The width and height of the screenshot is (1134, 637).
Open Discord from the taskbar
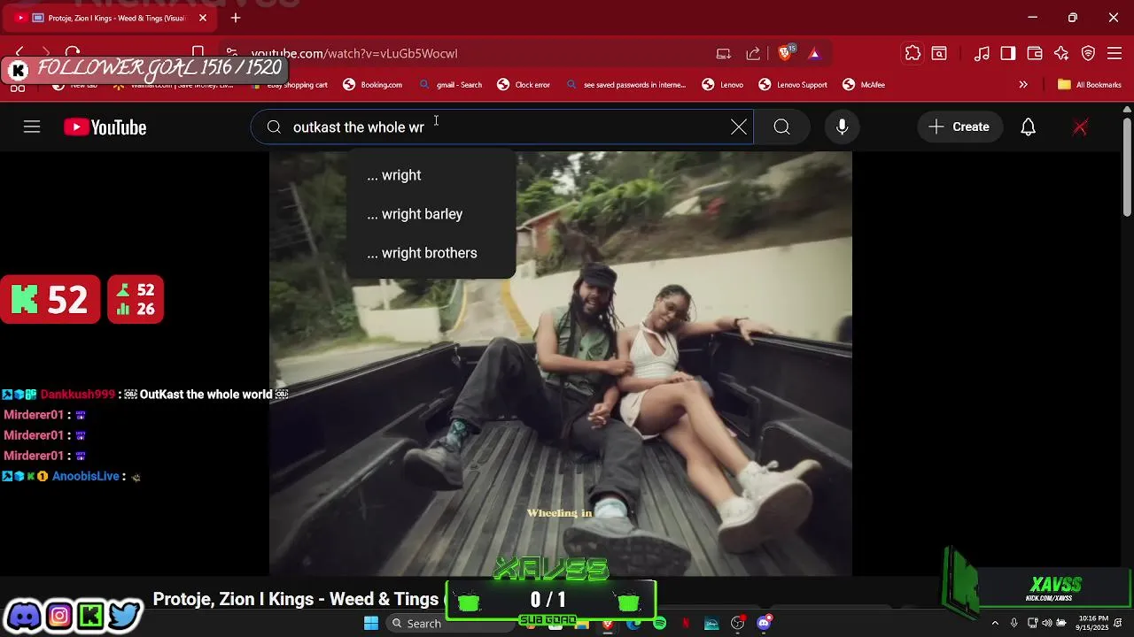764,624
